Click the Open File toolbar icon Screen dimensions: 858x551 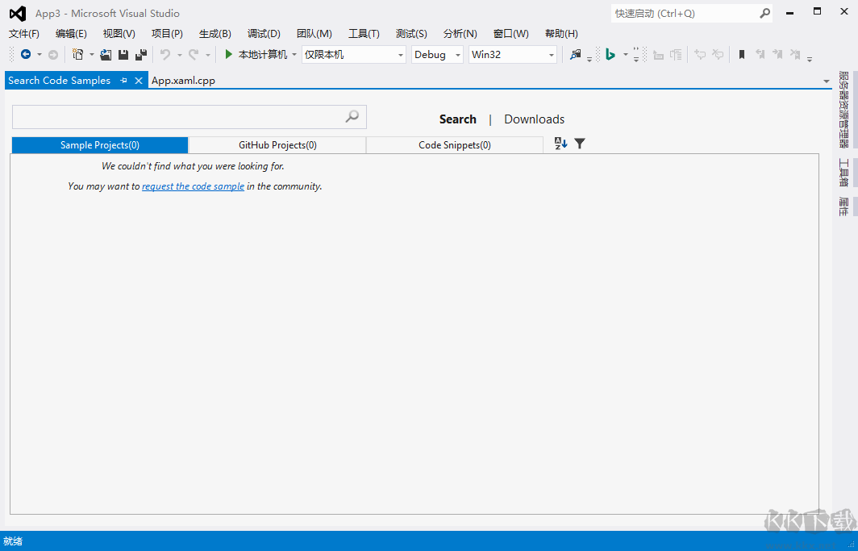(106, 54)
